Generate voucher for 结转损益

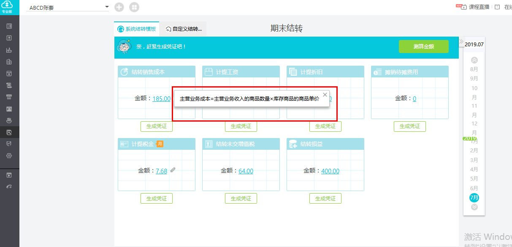pos(325,198)
